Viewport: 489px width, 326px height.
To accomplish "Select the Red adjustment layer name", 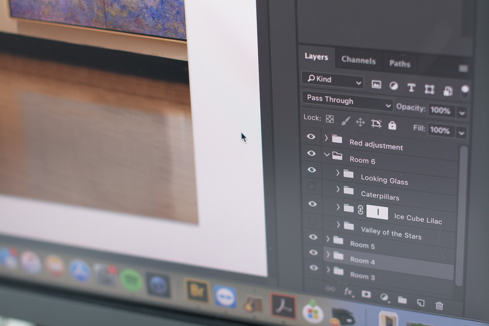I will pos(376,145).
